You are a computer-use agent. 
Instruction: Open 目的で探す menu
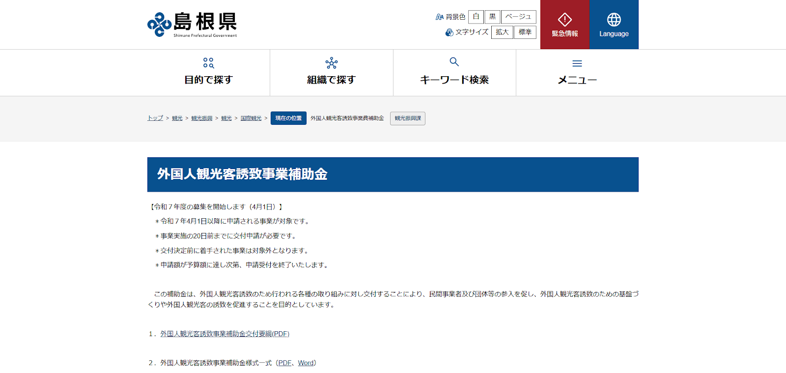(209, 73)
